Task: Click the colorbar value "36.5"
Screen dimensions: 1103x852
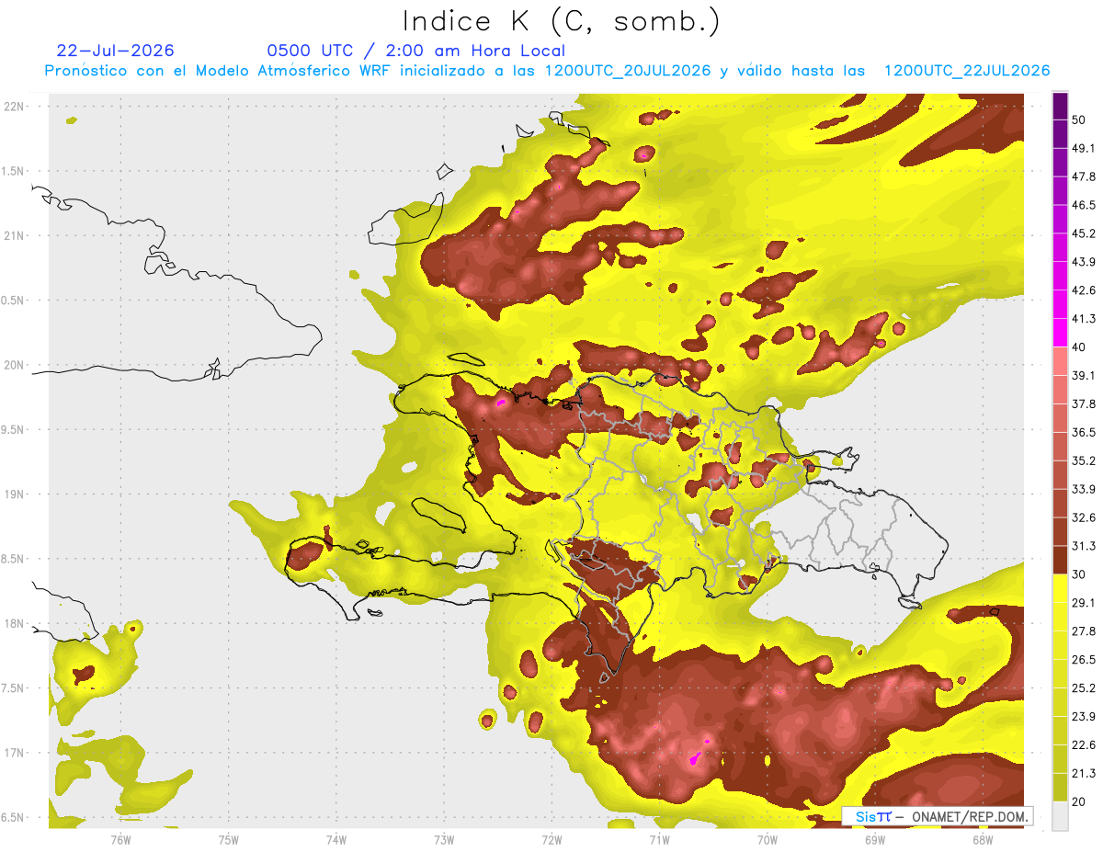Action: tap(1083, 432)
